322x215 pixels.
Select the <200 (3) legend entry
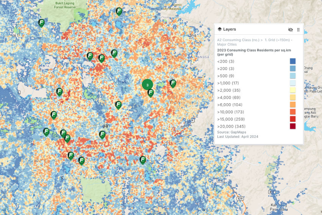pyautogui.click(x=226, y=61)
